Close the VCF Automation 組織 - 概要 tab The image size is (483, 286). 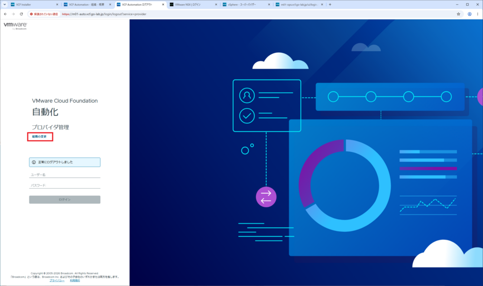[110, 5]
